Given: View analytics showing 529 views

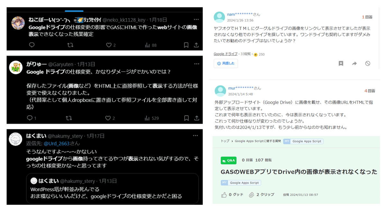Looking at the screenshot, I should tap(152, 118).
